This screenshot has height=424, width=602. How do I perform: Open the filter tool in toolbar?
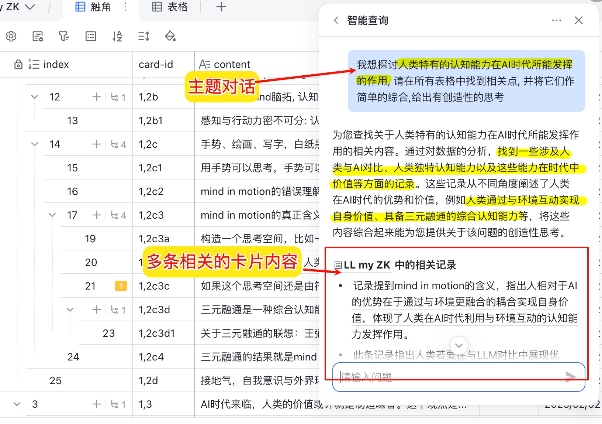pos(64,36)
